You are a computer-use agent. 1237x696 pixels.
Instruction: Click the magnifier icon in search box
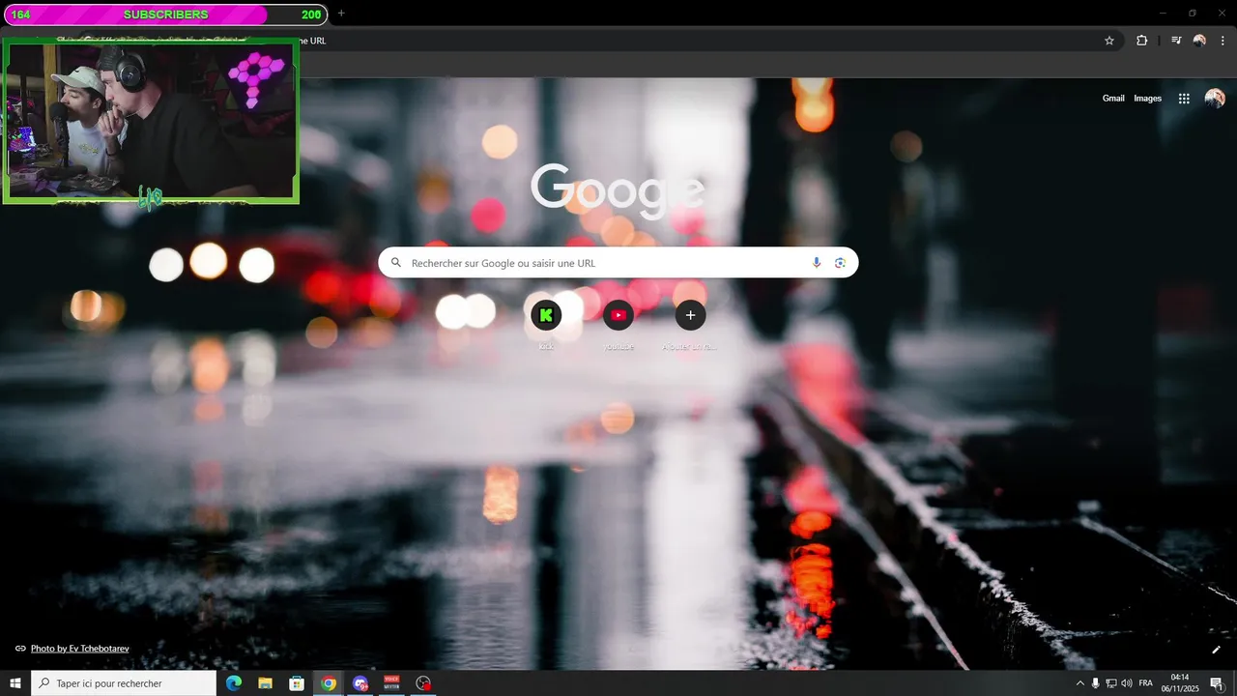tap(395, 263)
